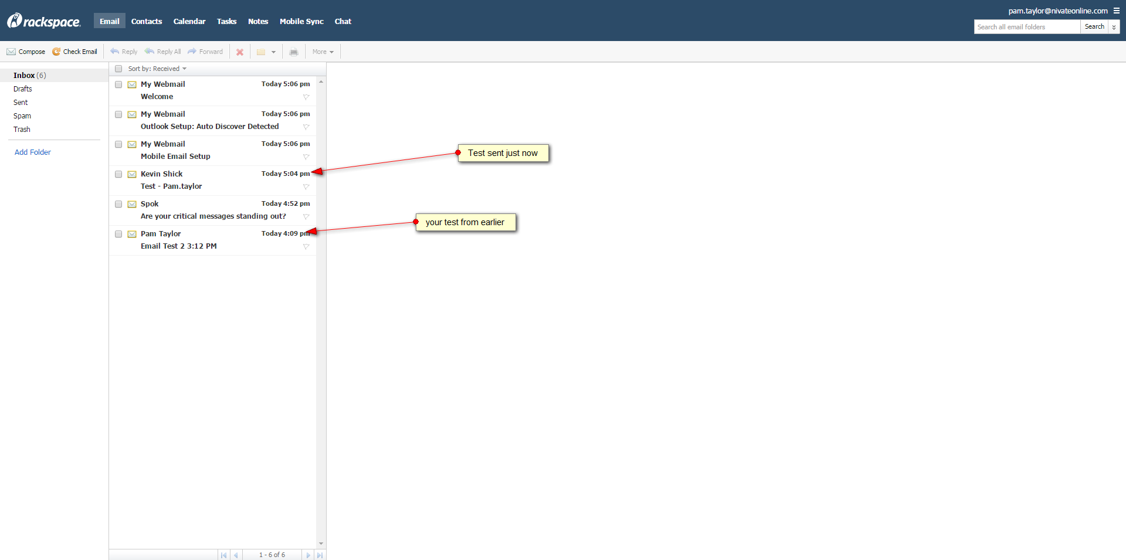1126x560 pixels.
Task: Open the Welcome email from My Webmail
Action: coord(212,91)
